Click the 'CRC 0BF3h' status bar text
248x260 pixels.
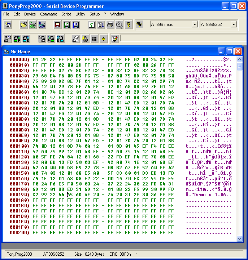point(120,254)
